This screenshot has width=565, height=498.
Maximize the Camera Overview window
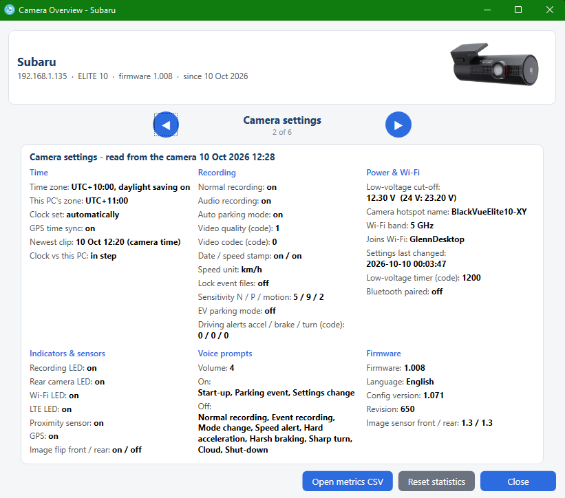(518, 10)
